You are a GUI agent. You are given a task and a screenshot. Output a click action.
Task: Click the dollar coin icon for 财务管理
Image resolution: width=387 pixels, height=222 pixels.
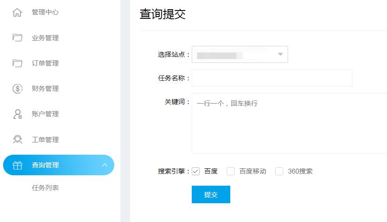click(x=17, y=89)
